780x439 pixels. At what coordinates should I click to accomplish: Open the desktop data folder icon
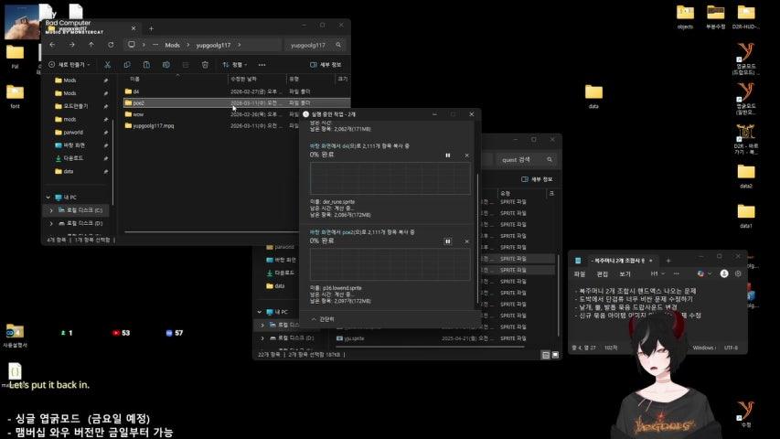(593, 92)
